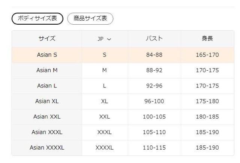Click the バスト column header
The width and height of the screenshot is (240, 163).
[x=154, y=39]
